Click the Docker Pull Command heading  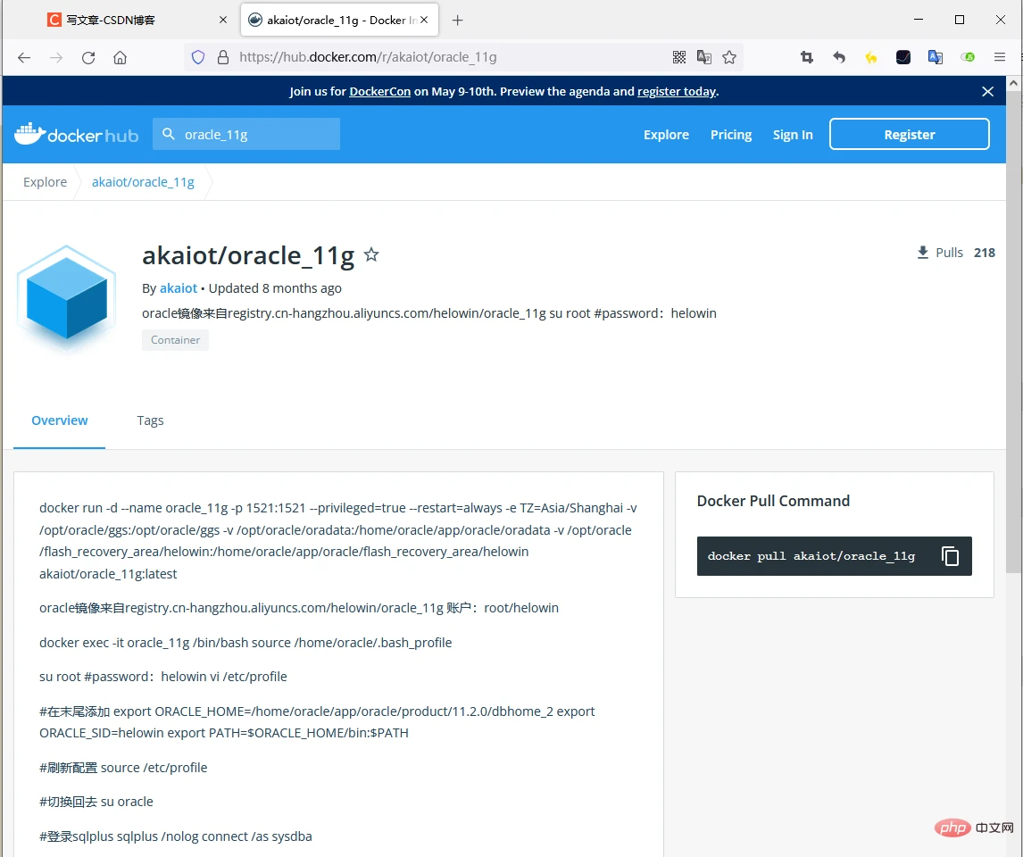coord(773,501)
